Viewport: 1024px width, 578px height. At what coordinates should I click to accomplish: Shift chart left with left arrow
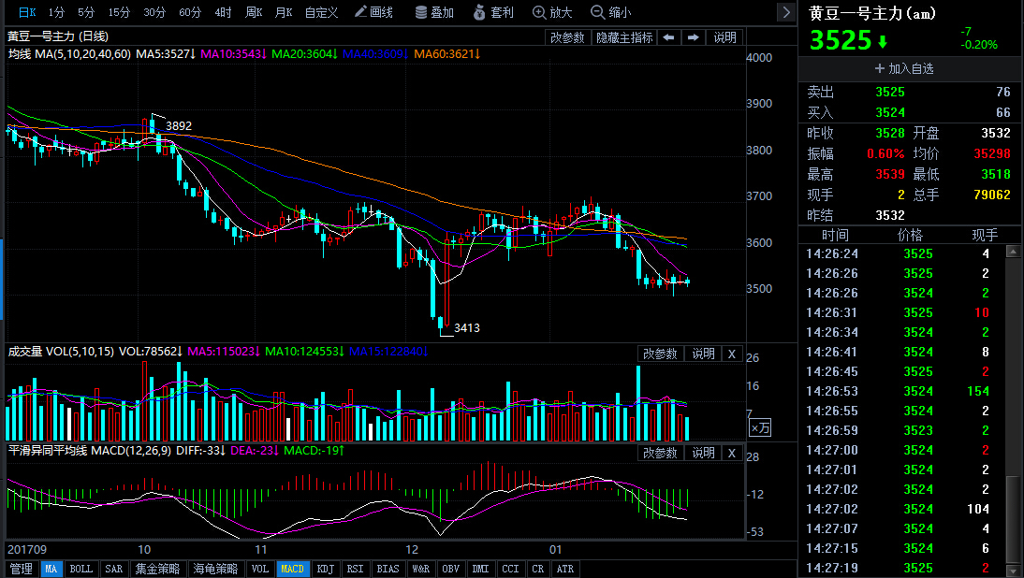(x=668, y=37)
